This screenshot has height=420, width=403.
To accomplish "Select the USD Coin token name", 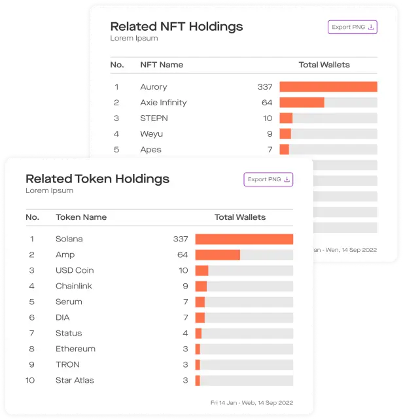I will tap(75, 270).
